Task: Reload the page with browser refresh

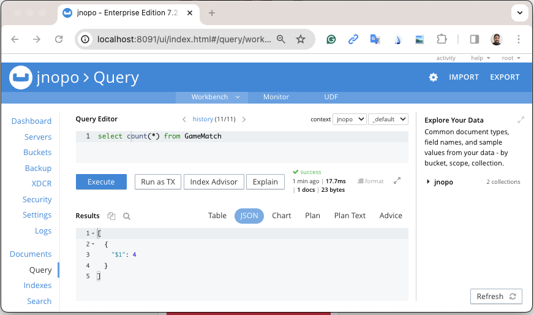Action: tap(59, 39)
